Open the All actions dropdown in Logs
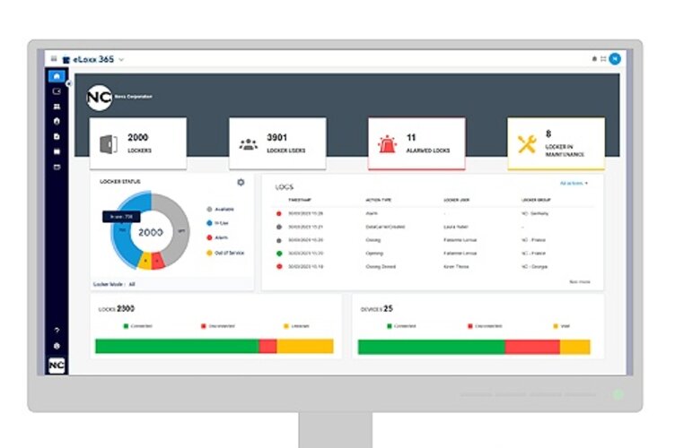 574,183
